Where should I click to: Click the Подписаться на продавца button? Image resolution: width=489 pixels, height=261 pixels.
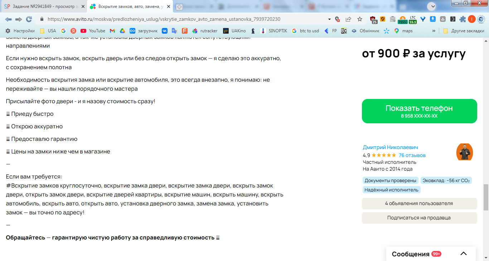(419, 218)
